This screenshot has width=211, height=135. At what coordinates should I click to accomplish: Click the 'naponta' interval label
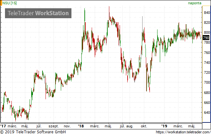(x=195, y=3)
